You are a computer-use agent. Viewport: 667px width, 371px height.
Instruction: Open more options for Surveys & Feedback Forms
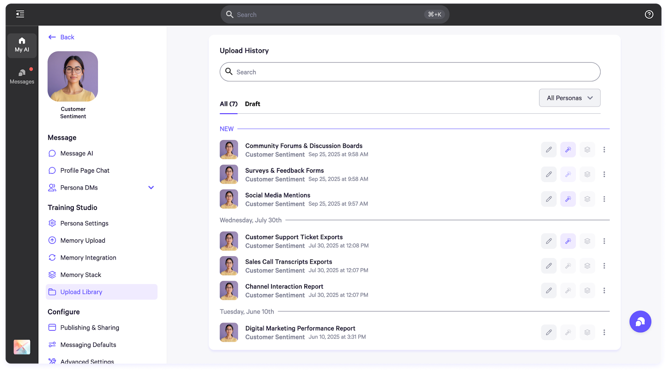tap(604, 174)
